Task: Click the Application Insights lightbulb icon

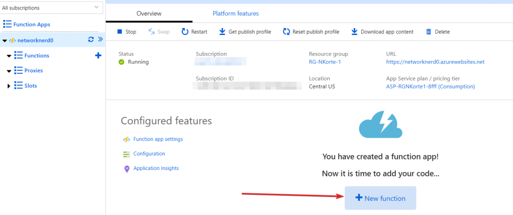Action: (127, 169)
